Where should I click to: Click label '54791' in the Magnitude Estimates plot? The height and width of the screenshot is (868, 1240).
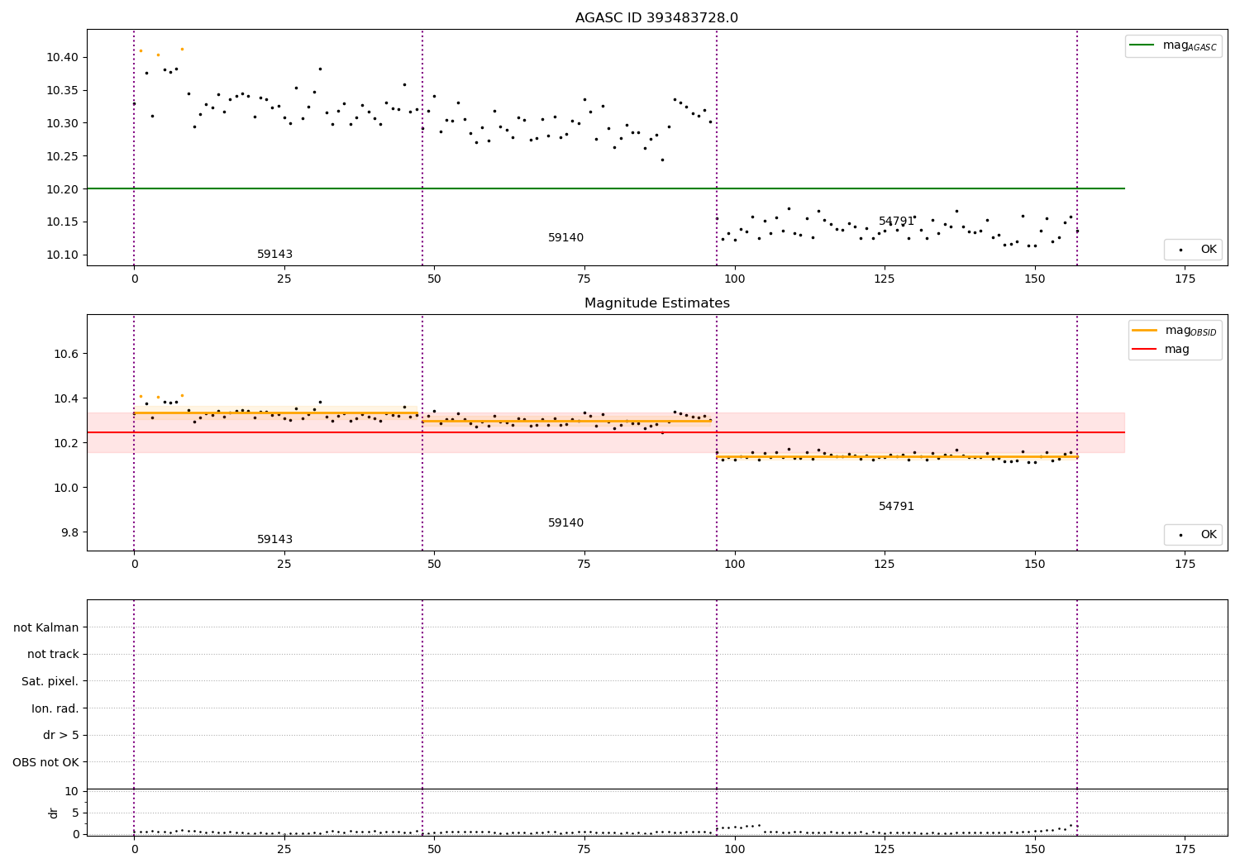pyautogui.click(x=896, y=507)
